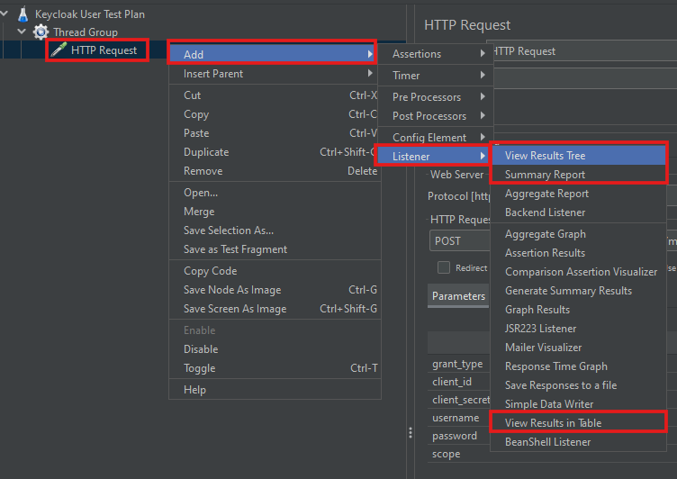Switch to the Parameters tab

[x=458, y=296]
